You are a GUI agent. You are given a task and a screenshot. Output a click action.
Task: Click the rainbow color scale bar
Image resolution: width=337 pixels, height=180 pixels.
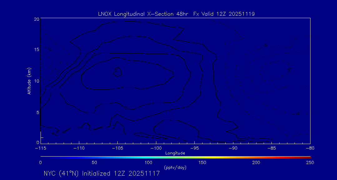176,157
